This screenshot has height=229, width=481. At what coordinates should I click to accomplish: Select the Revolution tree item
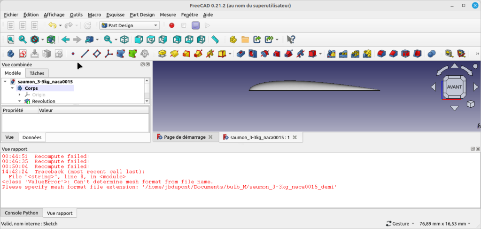click(44, 101)
